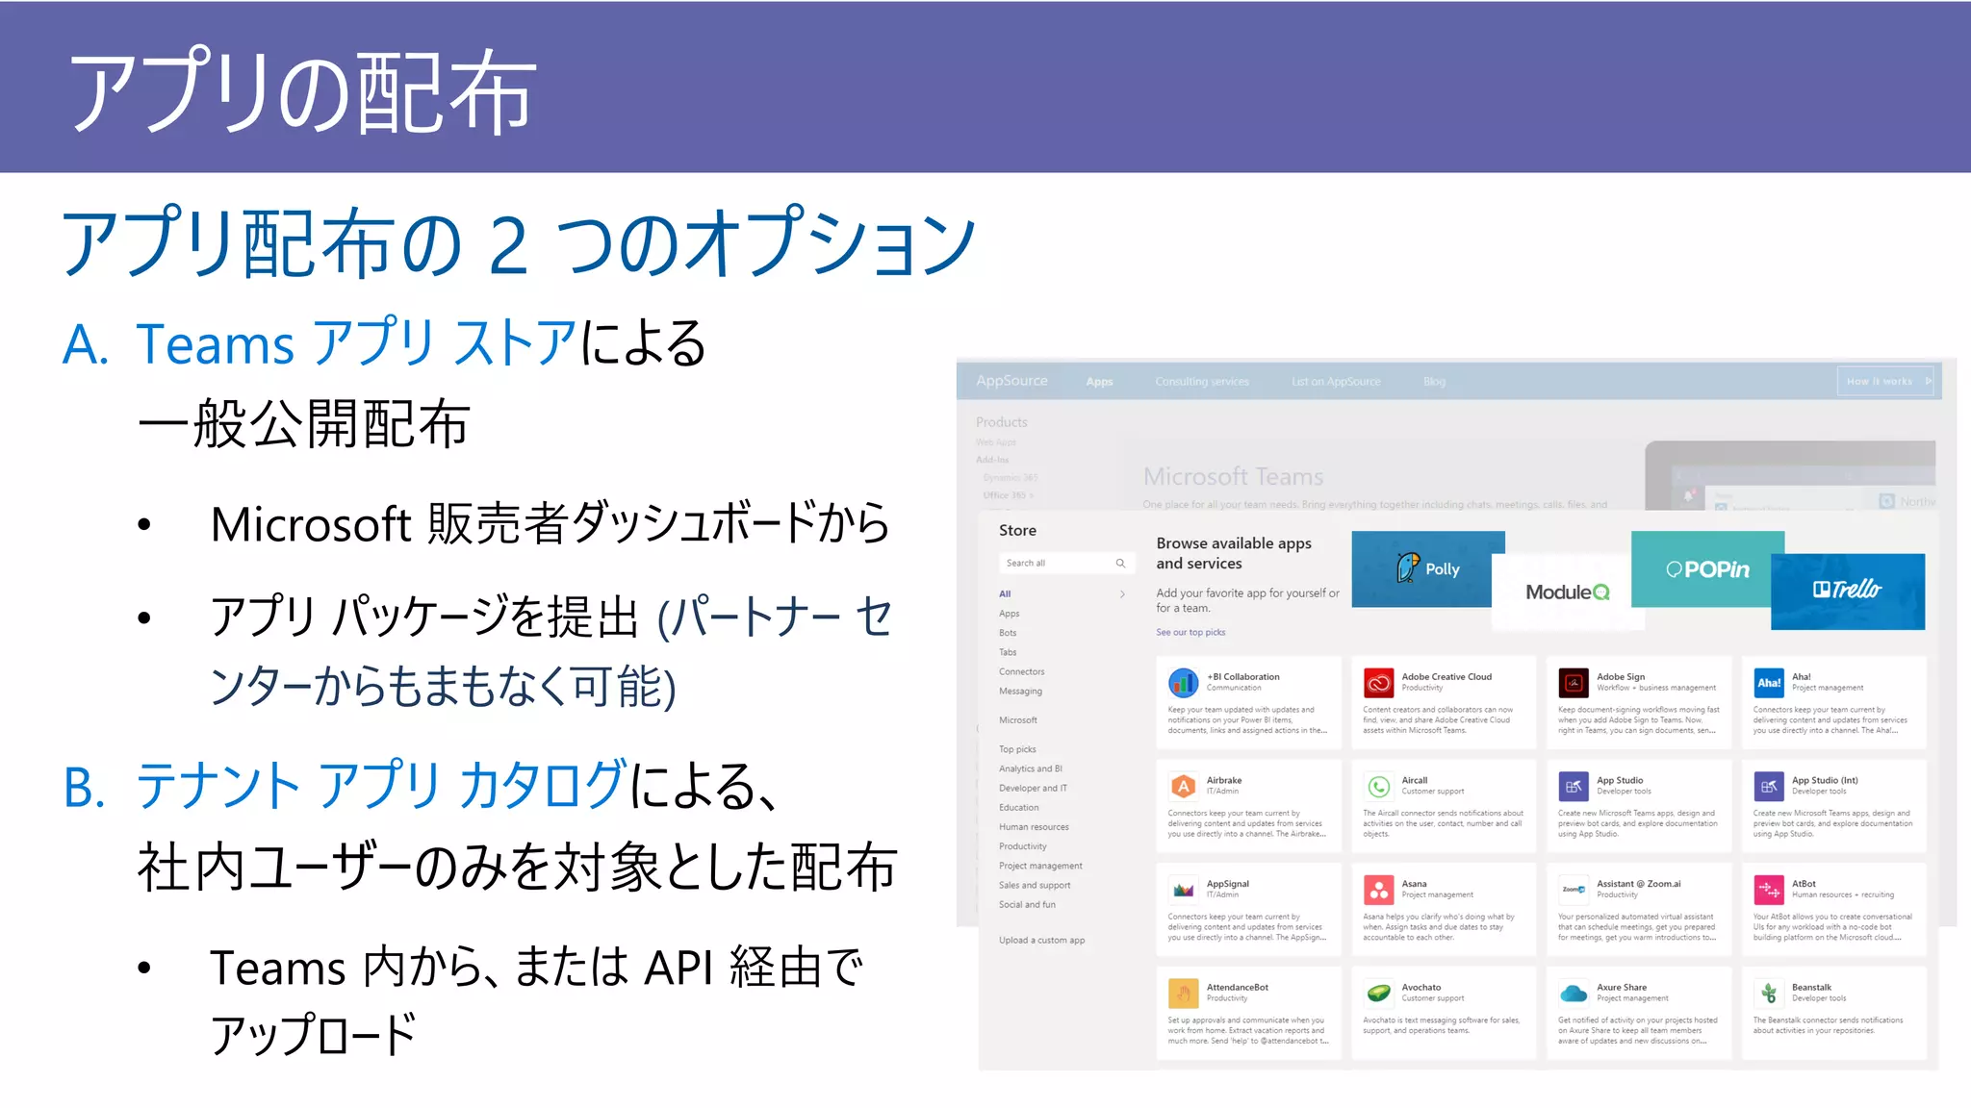Viewport: 1971px width, 1108px height.
Task: Click the search magnifier icon in Store
Action: click(x=1120, y=564)
